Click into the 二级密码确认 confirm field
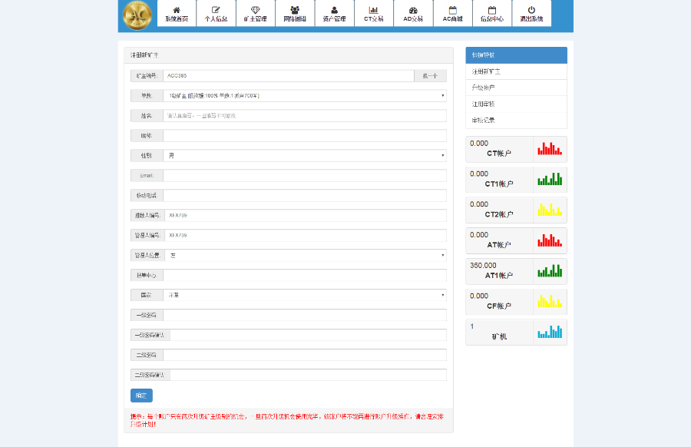The height and width of the screenshot is (447, 691). [x=308, y=375]
